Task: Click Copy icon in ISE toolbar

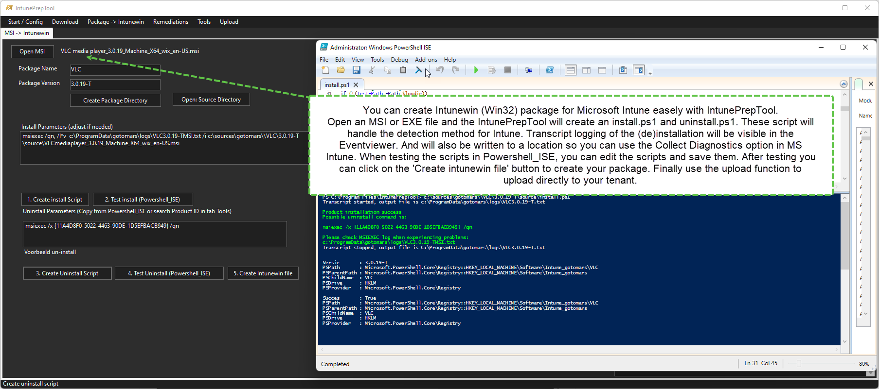Action: pyautogui.click(x=388, y=70)
